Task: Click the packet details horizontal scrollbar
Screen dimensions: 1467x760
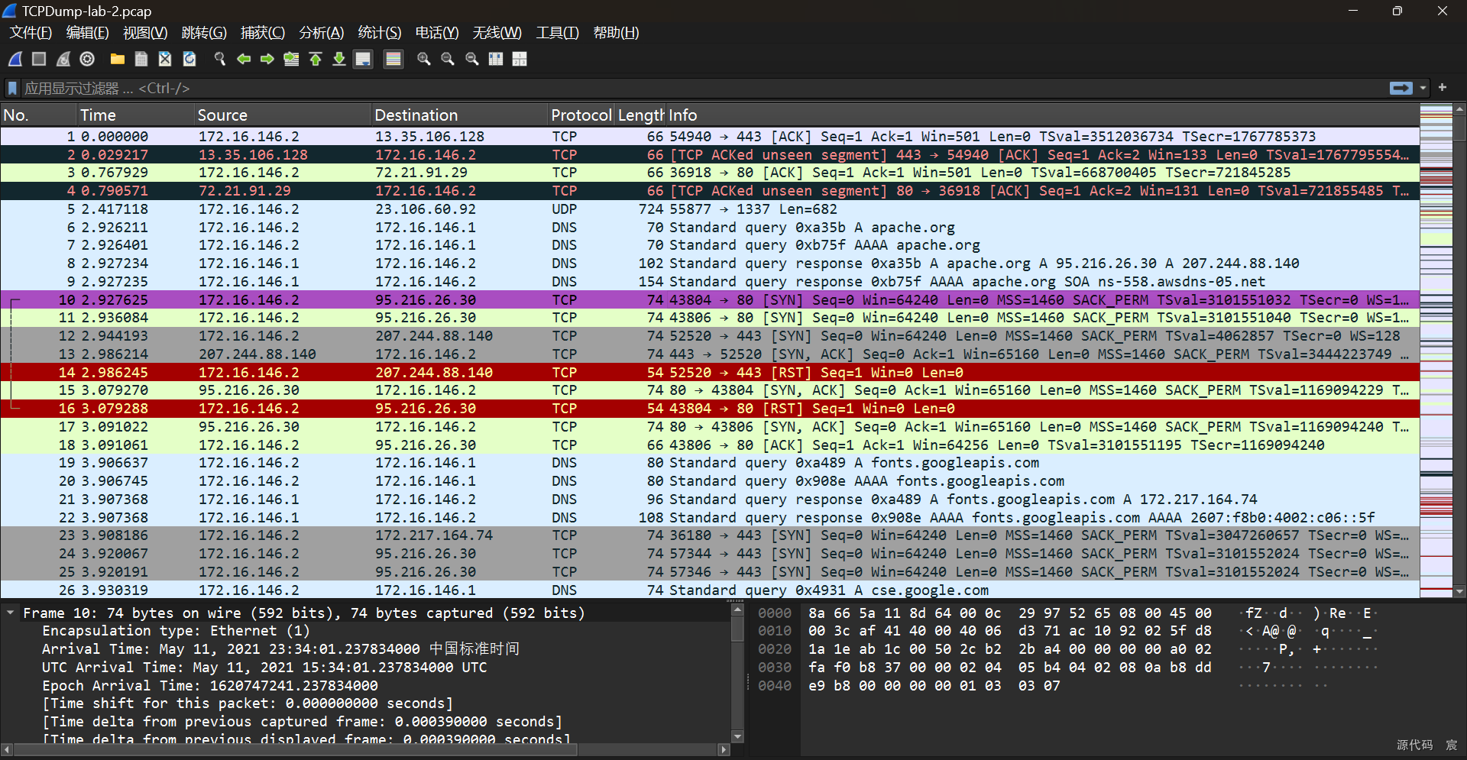Action: [x=294, y=750]
